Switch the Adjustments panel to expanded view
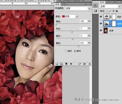Screen dimensions: 122x104 pos(61,64)
